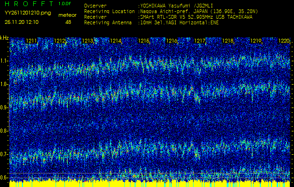Select the 1218 time marker
Image resolution: width=294 pixels, height=187 pixels.
[x=228, y=41]
